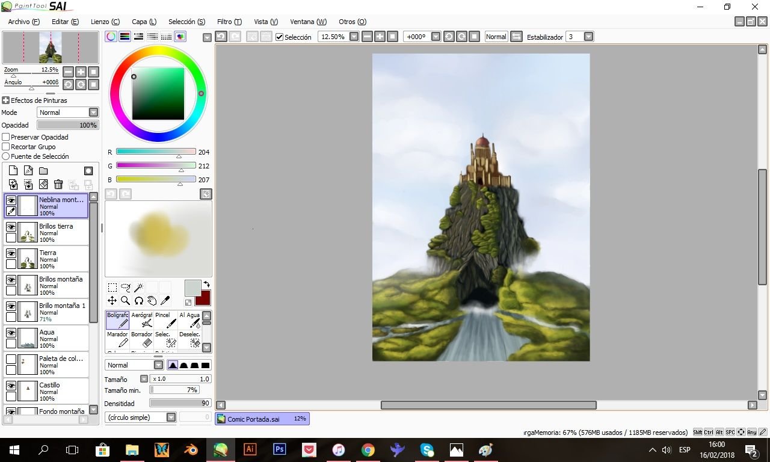Open the Capa menu
The width and height of the screenshot is (770, 462).
(x=144, y=22)
